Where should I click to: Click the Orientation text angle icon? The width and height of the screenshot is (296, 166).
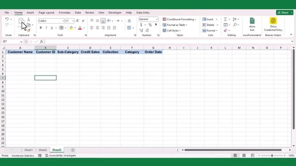[x=109, y=20]
